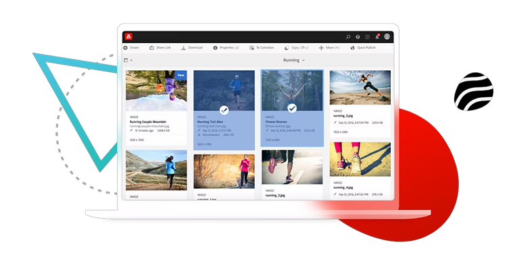The height and width of the screenshot is (253, 507).
Task: Click Properties in the toolbar
Action: click(x=226, y=48)
